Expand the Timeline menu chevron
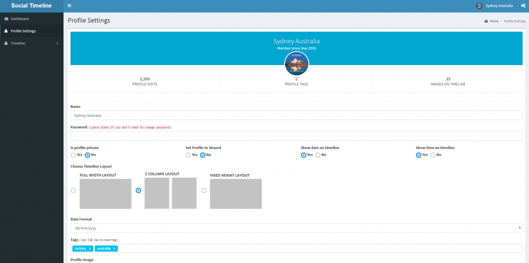The height and width of the screenshot is (263, 529). 57,43
